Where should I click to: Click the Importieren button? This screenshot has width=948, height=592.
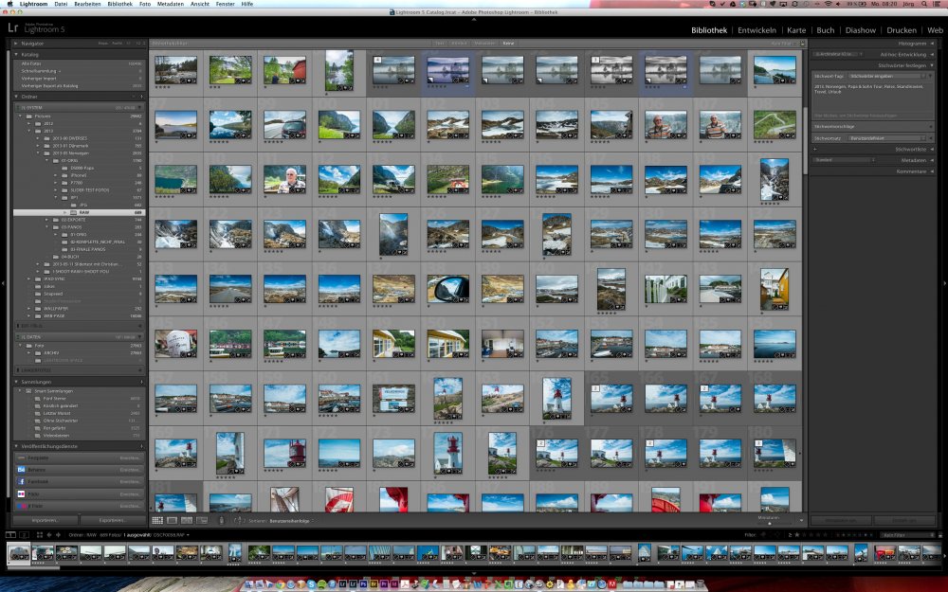point(46,520)
